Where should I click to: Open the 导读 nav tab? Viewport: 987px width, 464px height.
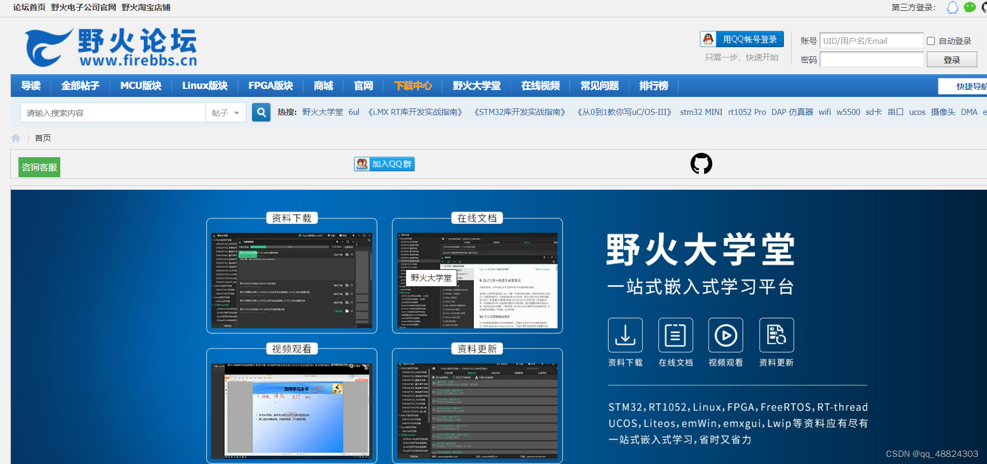(31, 86)
